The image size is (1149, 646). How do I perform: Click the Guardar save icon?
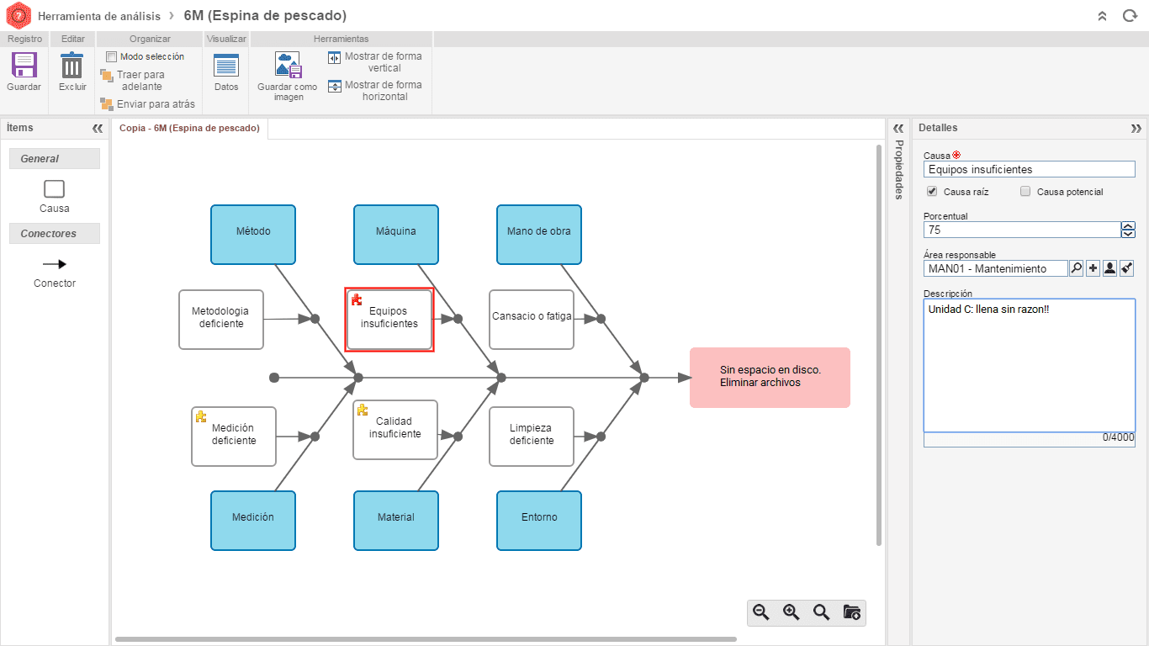[x=24, y=66]
